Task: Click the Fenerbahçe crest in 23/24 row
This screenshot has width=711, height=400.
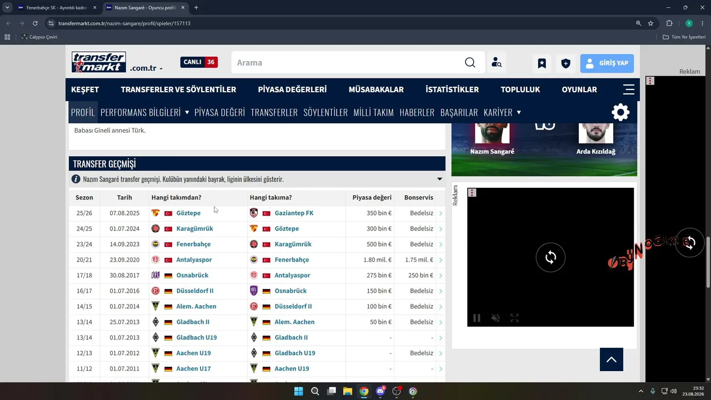Action: point(156,244)
